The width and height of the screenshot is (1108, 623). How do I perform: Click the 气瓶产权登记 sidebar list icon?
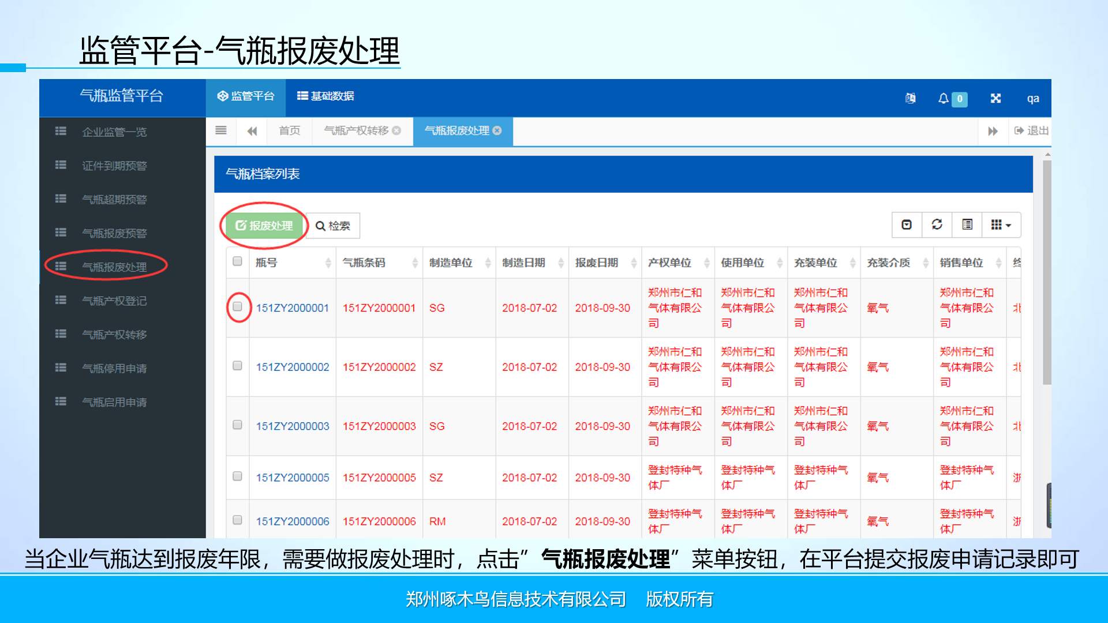(x=61, y=300)
